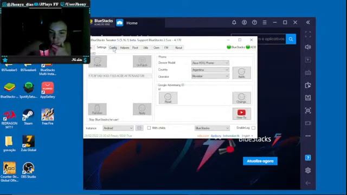Open the 4pda.ru link
Image resolution: width=347 pixels, height=195 pixels.
(216, 136)
